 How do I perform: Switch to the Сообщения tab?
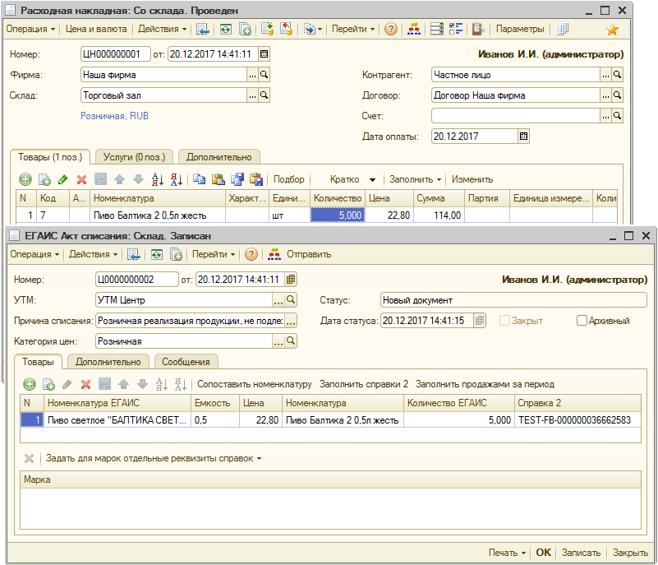(x=186, y=362)
